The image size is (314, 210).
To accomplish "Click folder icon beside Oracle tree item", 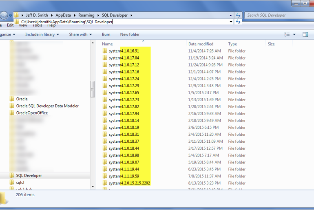I will coord(12,99).
